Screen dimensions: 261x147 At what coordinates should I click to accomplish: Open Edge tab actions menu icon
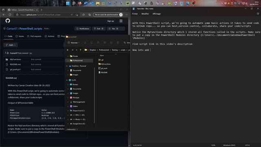[3, 10]
